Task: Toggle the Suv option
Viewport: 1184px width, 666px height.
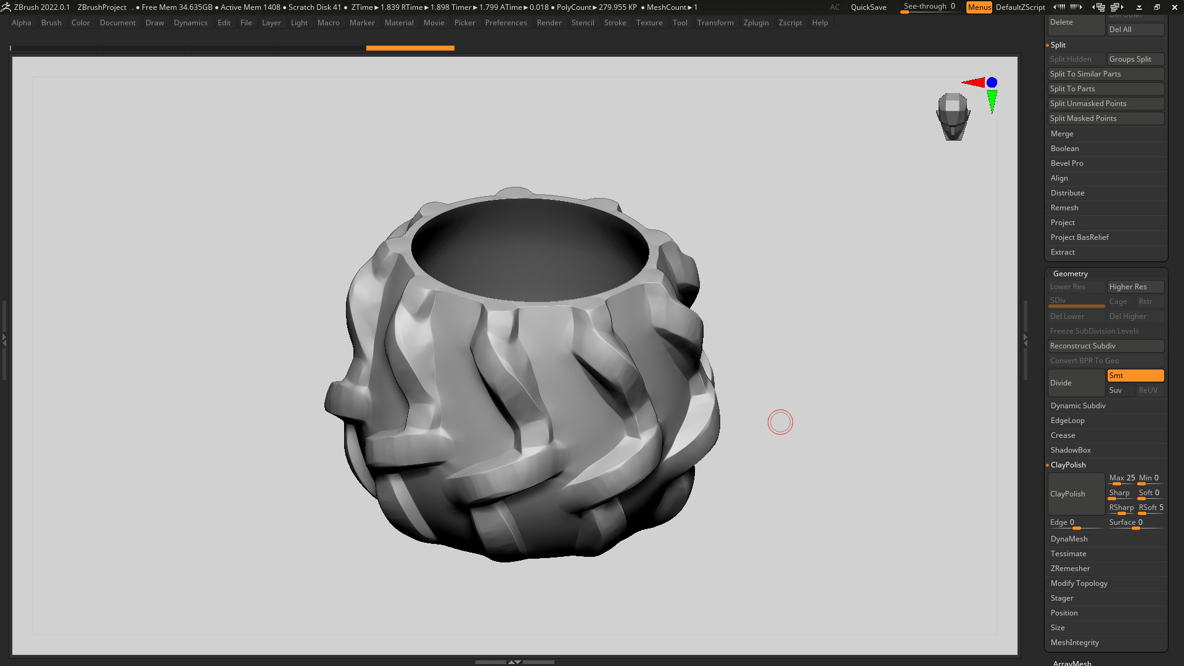Action: [x=1120, y=390]
